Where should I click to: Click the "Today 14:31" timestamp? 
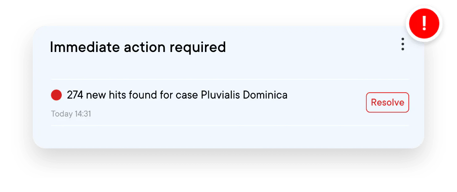pos(71,114)
